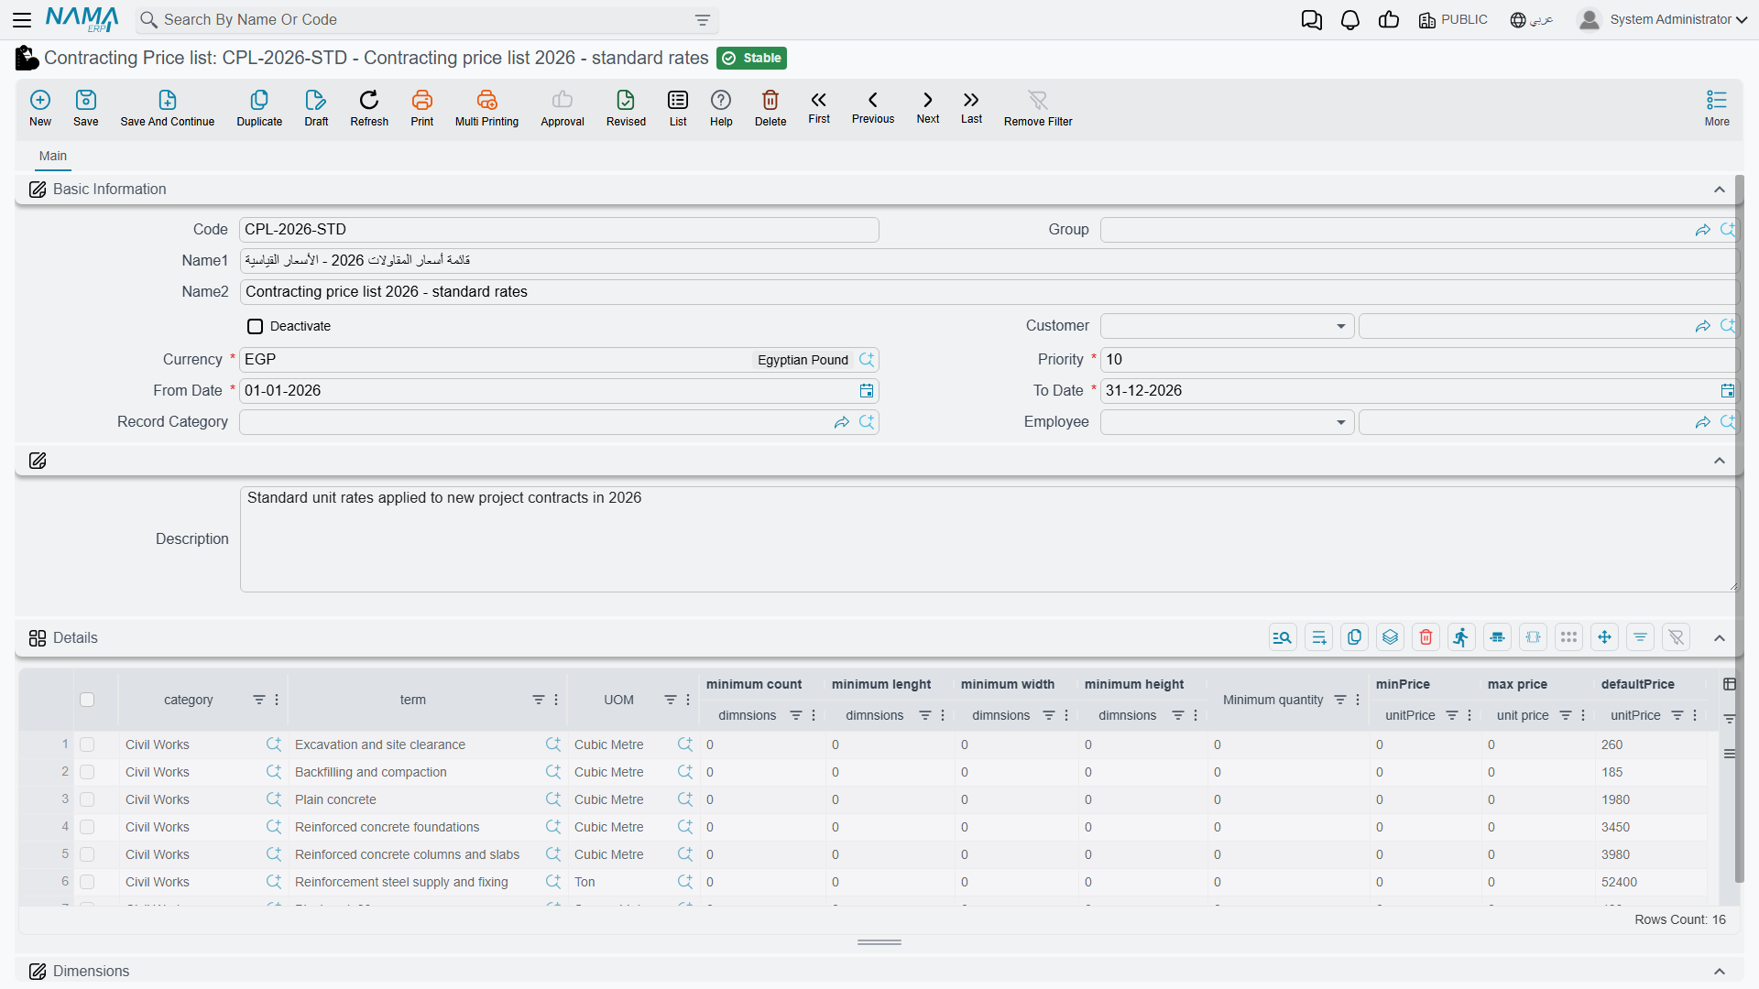
Task: Open Multi Printing
Action: [x=486, y=108]
